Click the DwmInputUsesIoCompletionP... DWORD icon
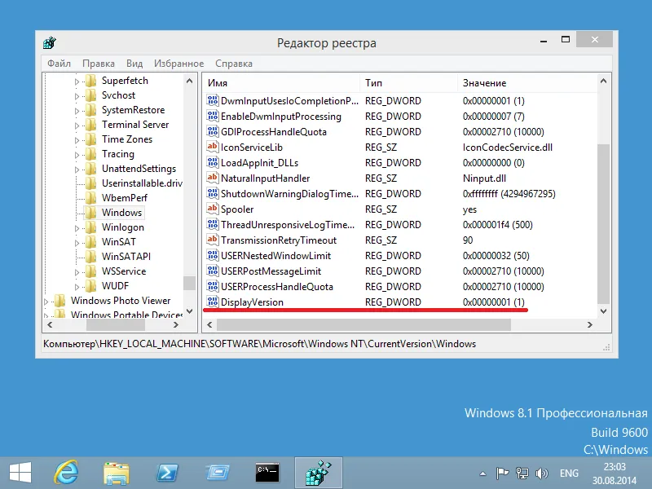This screenshot has height=489, width=652. pyautogui.click(x=213, y=100)
